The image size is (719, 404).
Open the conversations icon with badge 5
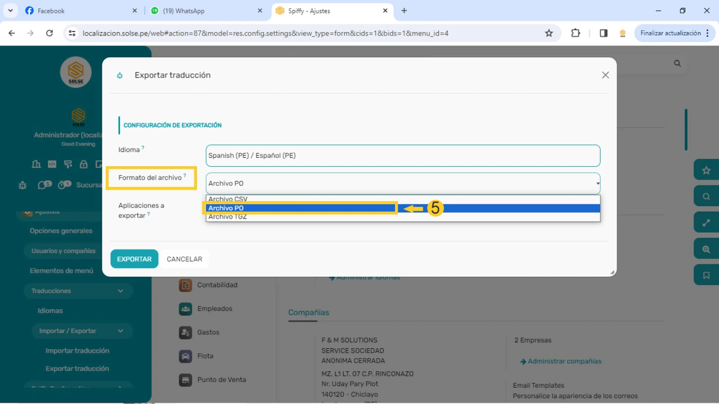click(43, 185)
